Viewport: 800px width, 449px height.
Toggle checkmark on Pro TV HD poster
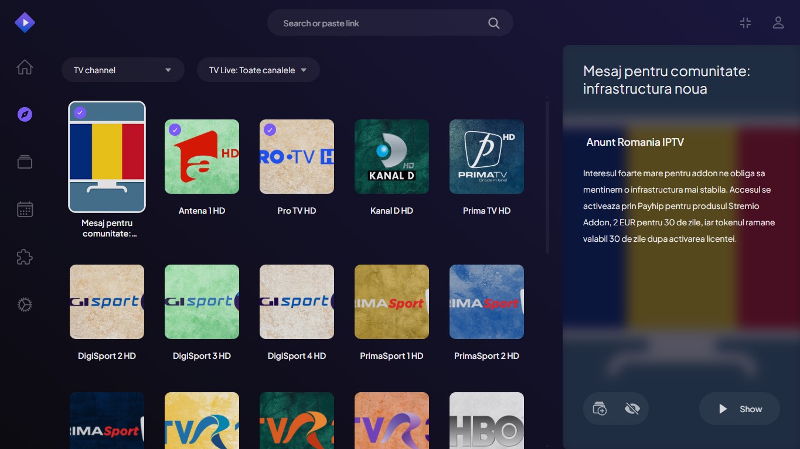(x=270, y=130)
